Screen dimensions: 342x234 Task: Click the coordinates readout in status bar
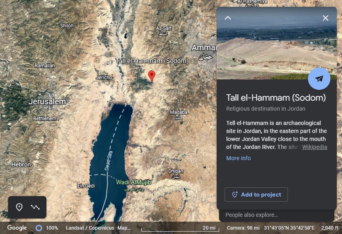[x=289, y=228]
